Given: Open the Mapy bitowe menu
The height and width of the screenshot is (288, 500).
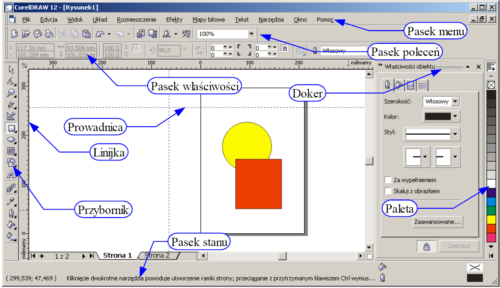Looking at the screenshot, I should pyautogui.click(x=209, y=19).
